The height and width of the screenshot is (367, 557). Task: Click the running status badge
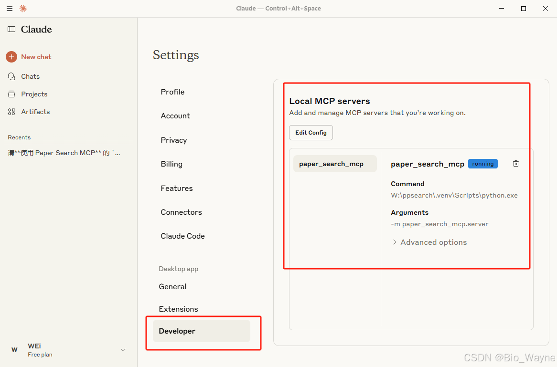click(x=483, y=164)
